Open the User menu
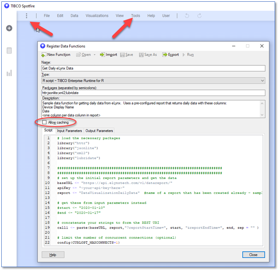Image resolution: width=279 pixels, height=271 pixels. [x=166, y=16]
